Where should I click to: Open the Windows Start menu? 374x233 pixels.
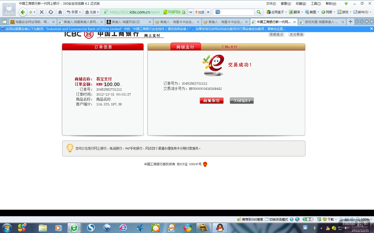pyautogui.click(x=7, y=228)
